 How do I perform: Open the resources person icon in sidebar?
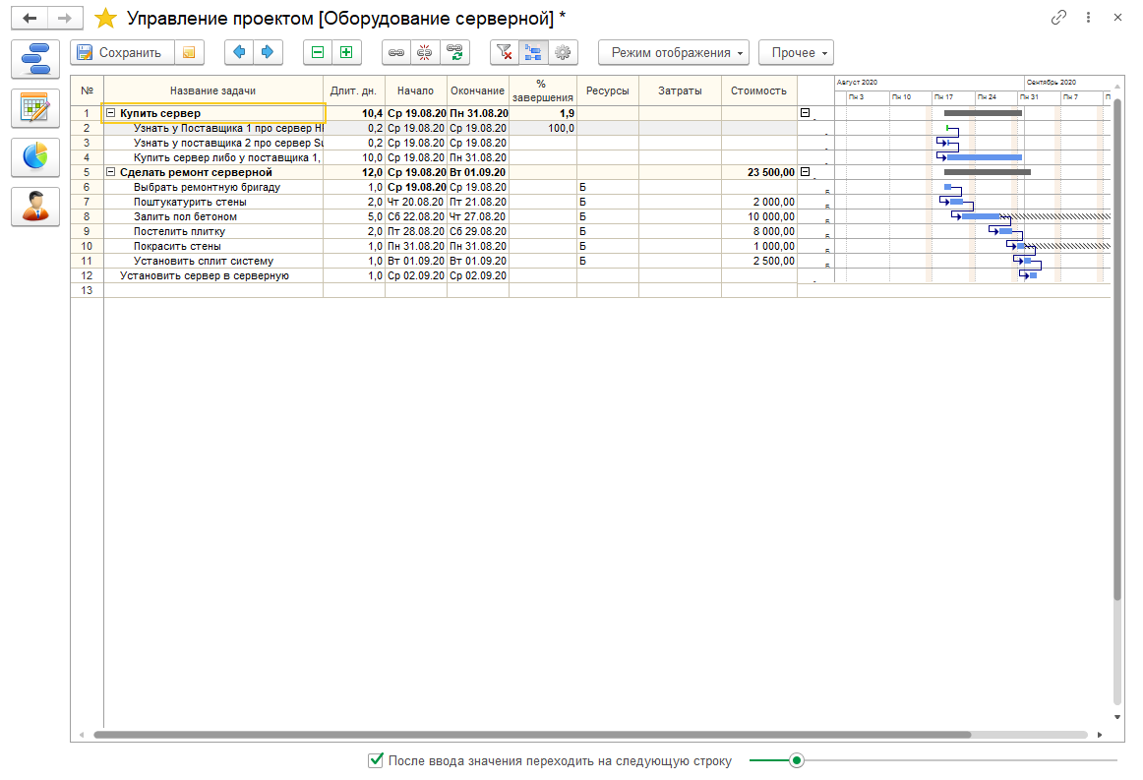click(x=35, y=207)
